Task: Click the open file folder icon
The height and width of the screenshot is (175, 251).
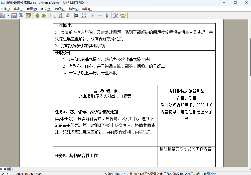Action: click(3, 15)
